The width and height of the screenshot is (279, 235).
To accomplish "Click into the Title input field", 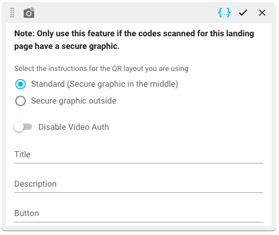I will point(139,155).
